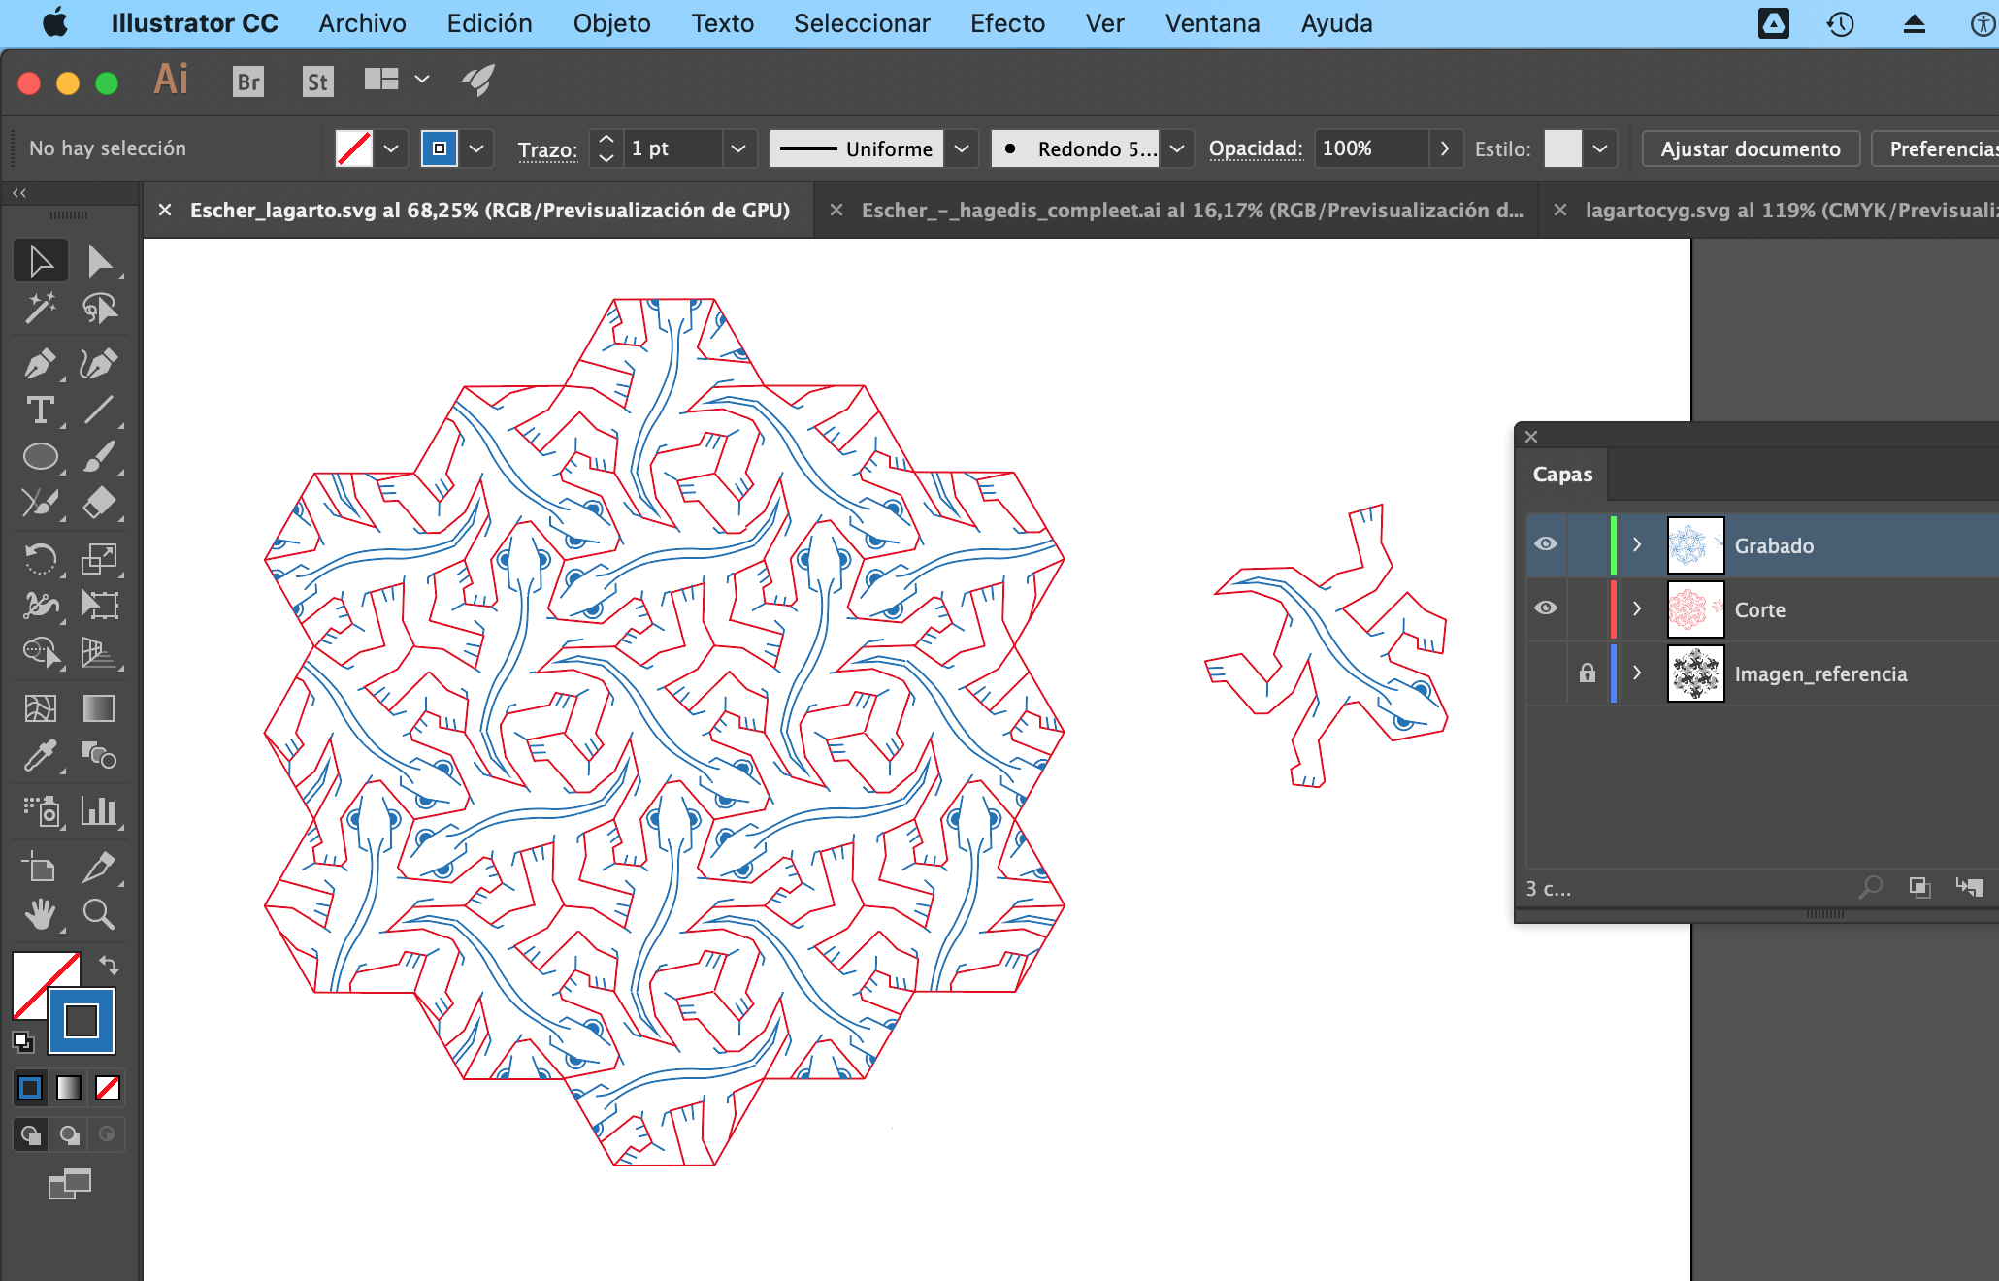This screenshot has height=1281, width=1999.
Task: Open the Redondo brush definition dropdown
Action: [1177, 148]
